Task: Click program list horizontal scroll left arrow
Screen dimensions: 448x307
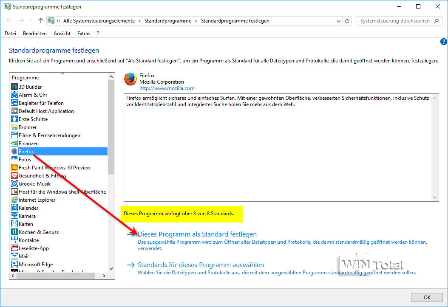Action: tap(13, 276)
